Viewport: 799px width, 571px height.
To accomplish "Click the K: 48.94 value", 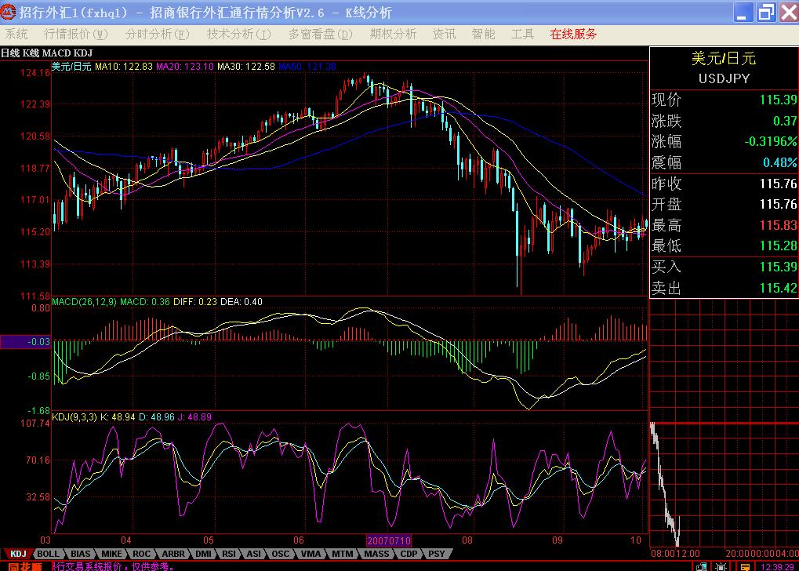I will click(x=118, y=417).
